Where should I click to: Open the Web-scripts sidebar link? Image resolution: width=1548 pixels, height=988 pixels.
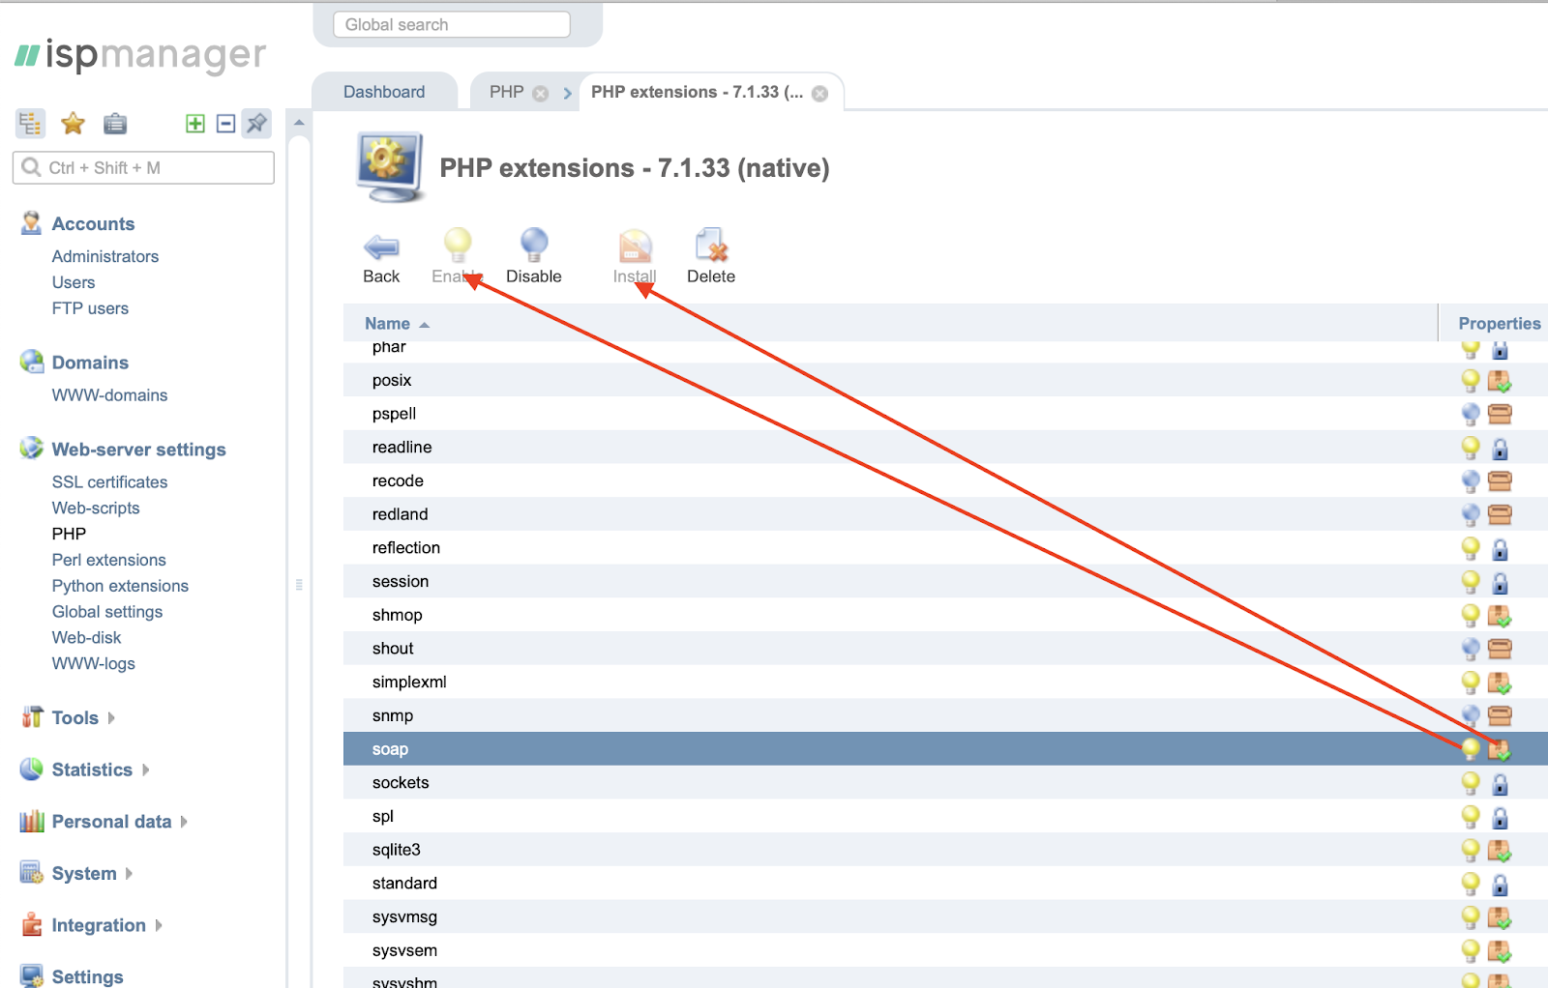pos(96,509)
